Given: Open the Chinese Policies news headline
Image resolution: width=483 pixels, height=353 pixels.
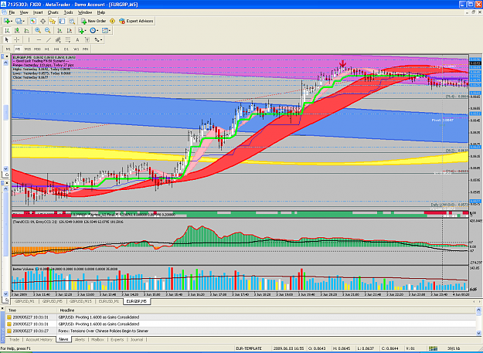Looking at the screenshot, I should 103,331.
